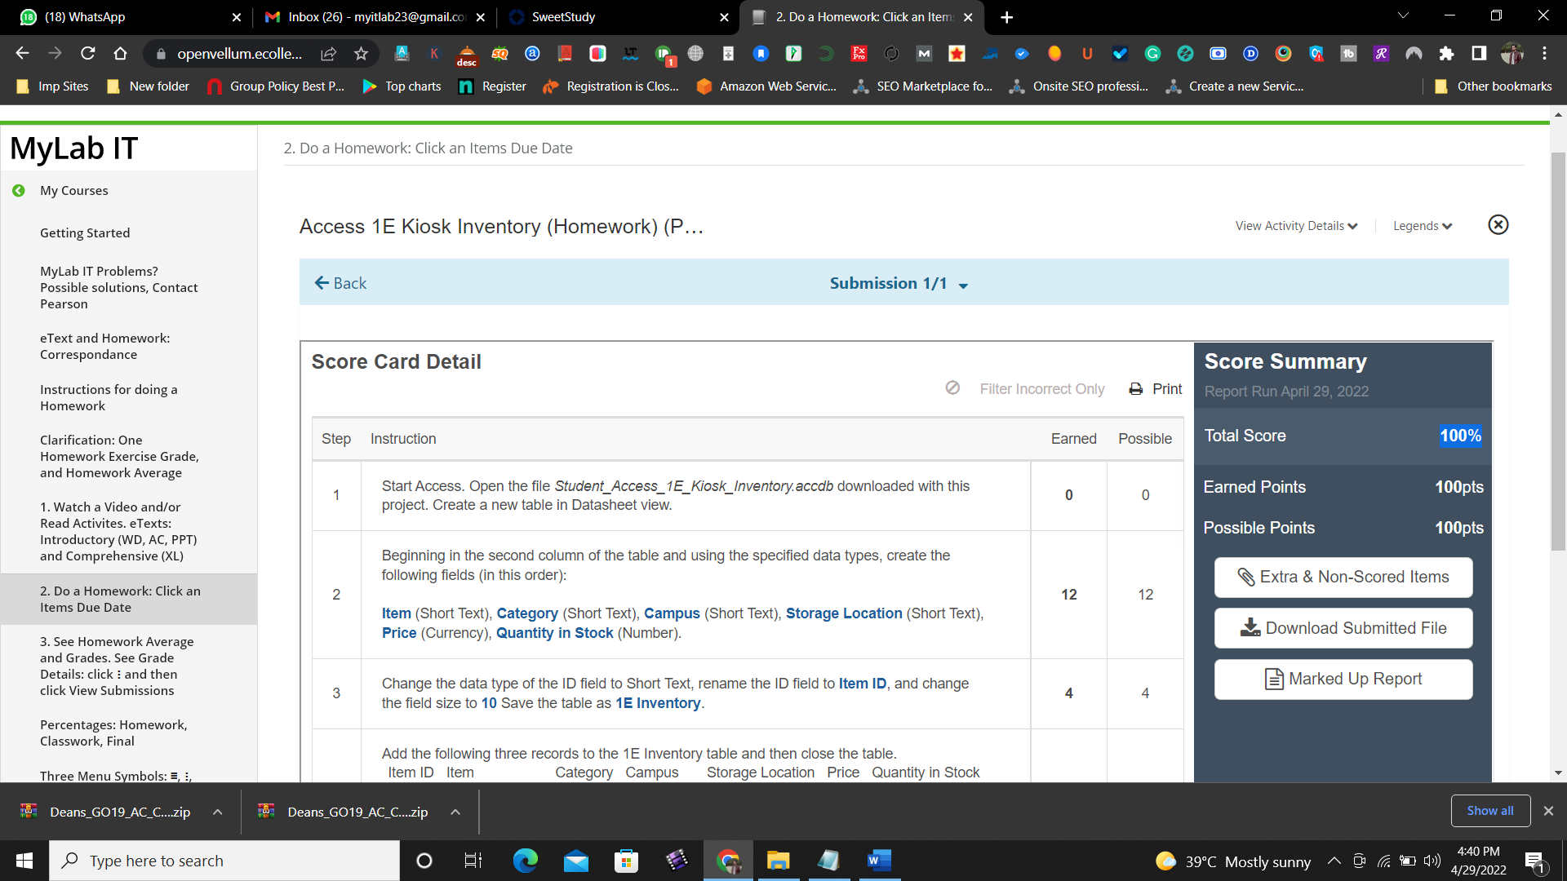Viewport: 1567px width, 881px height.
Task: Switch to the SweetStudy tab
Action: point(608,17)
